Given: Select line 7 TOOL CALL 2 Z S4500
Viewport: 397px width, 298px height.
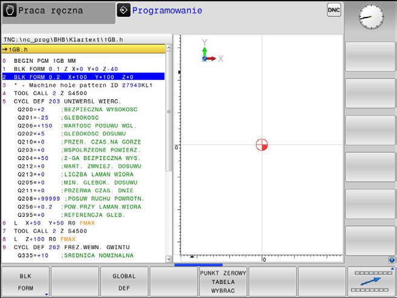Looking at the screenshot, I should pos(84,231).
